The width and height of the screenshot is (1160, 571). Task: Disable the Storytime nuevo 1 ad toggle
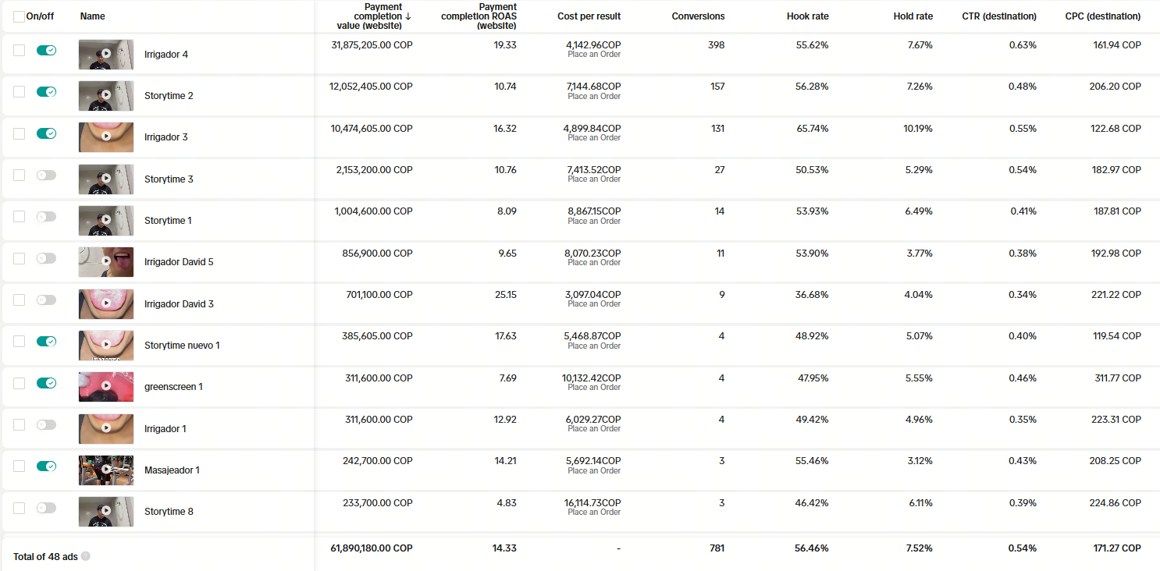(46, 341)
